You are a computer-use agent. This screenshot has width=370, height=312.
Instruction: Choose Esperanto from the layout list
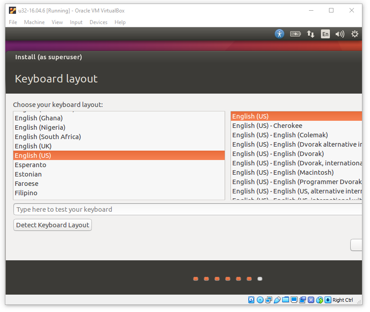[x=30, y=165]
